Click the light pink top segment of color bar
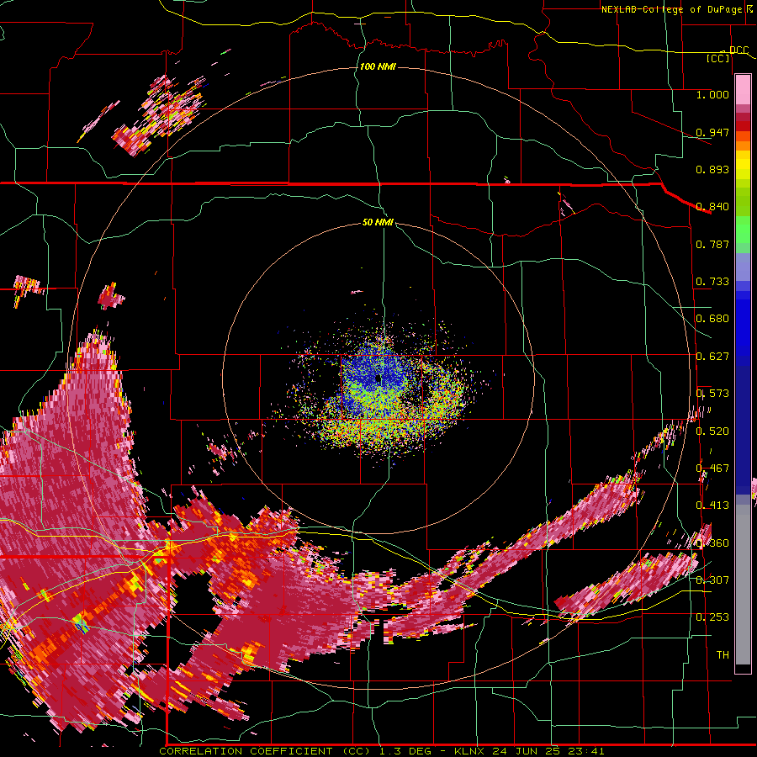The height and width of the screenshot is (757, 757). (743, 89)
